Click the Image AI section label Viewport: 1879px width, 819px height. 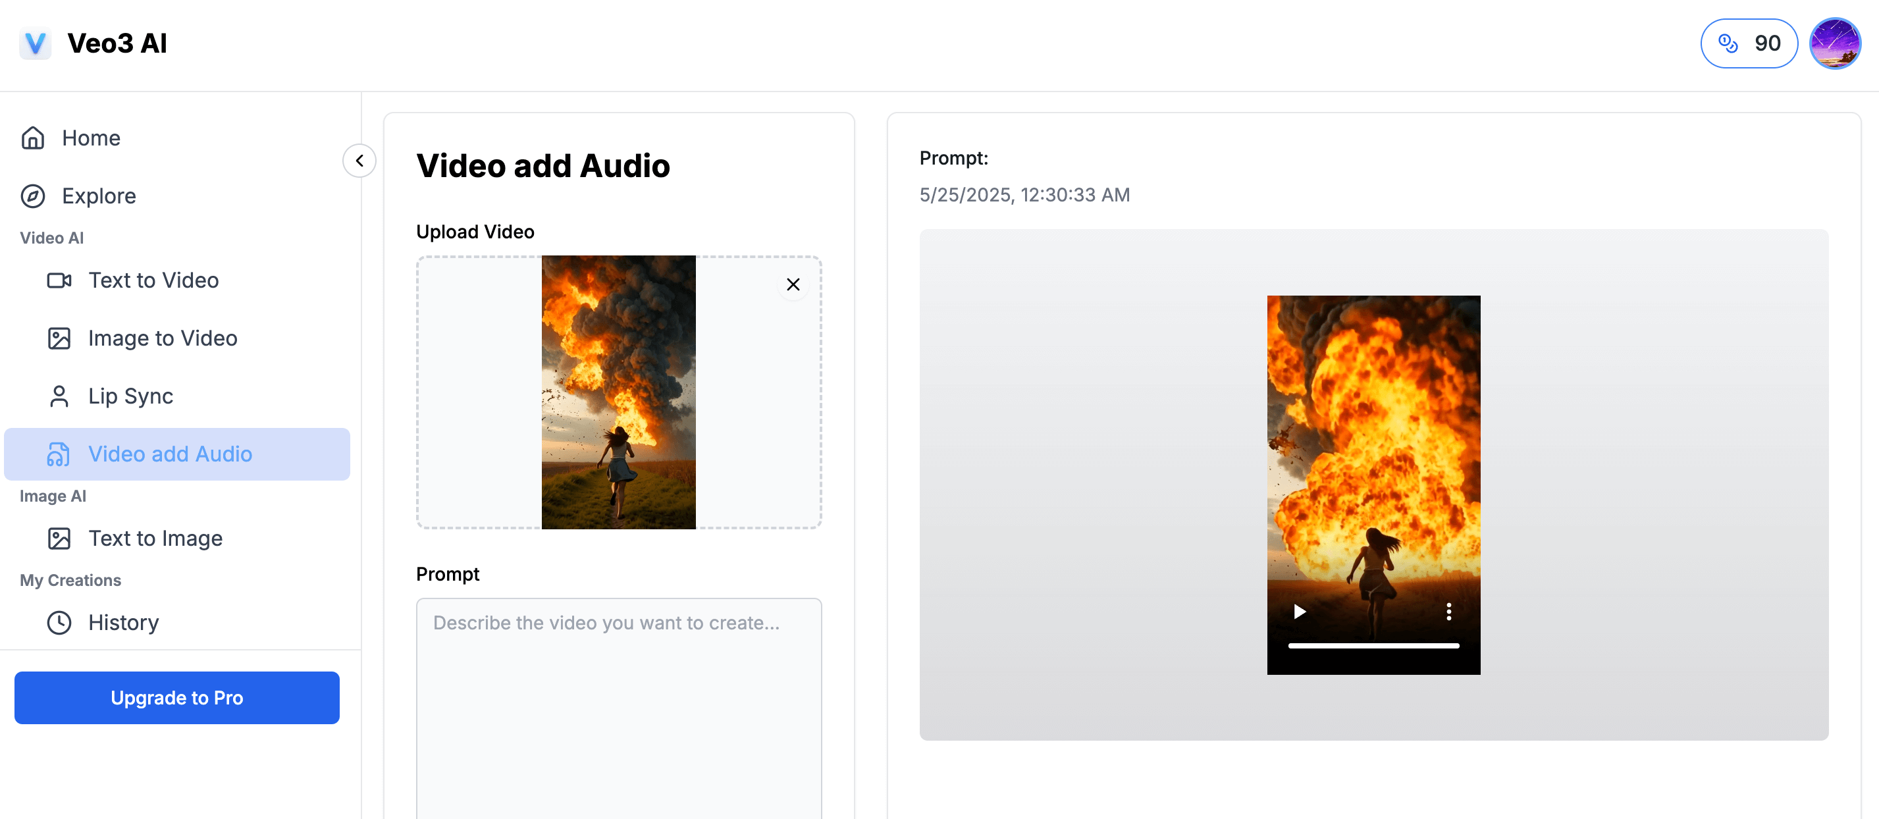pyautogui.click(x=53, y=496)
